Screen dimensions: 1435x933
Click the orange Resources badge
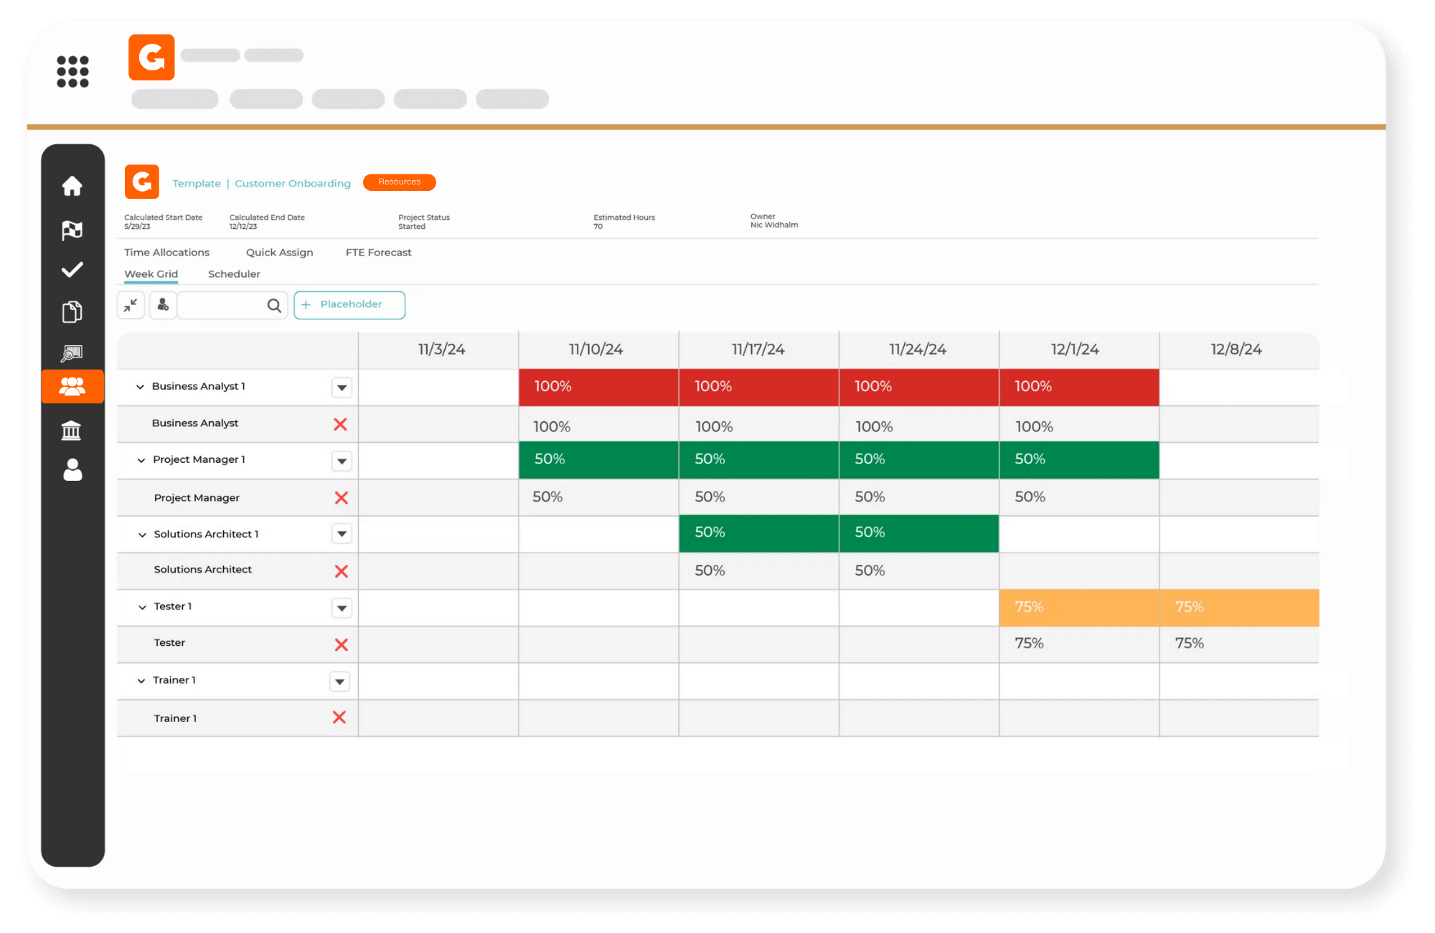pyautogui.click(x=399, y=182)
